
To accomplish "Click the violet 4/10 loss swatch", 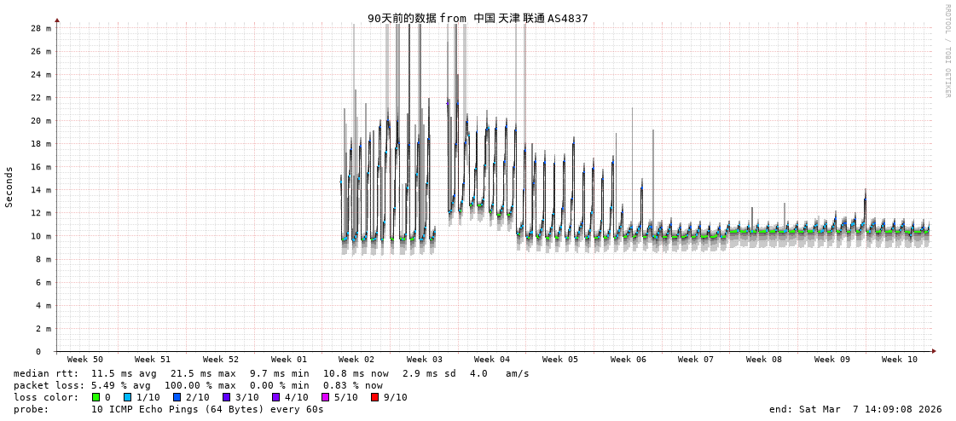I will pyautogui.click(x=275, y=397).
